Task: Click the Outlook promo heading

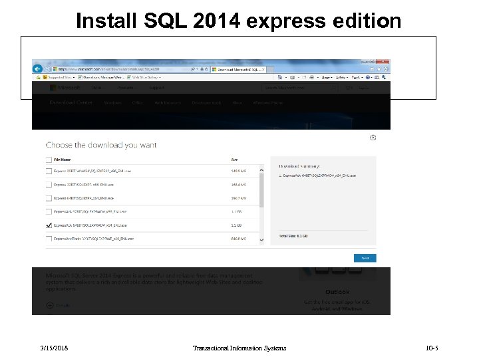Action: (x=337, y=292)
